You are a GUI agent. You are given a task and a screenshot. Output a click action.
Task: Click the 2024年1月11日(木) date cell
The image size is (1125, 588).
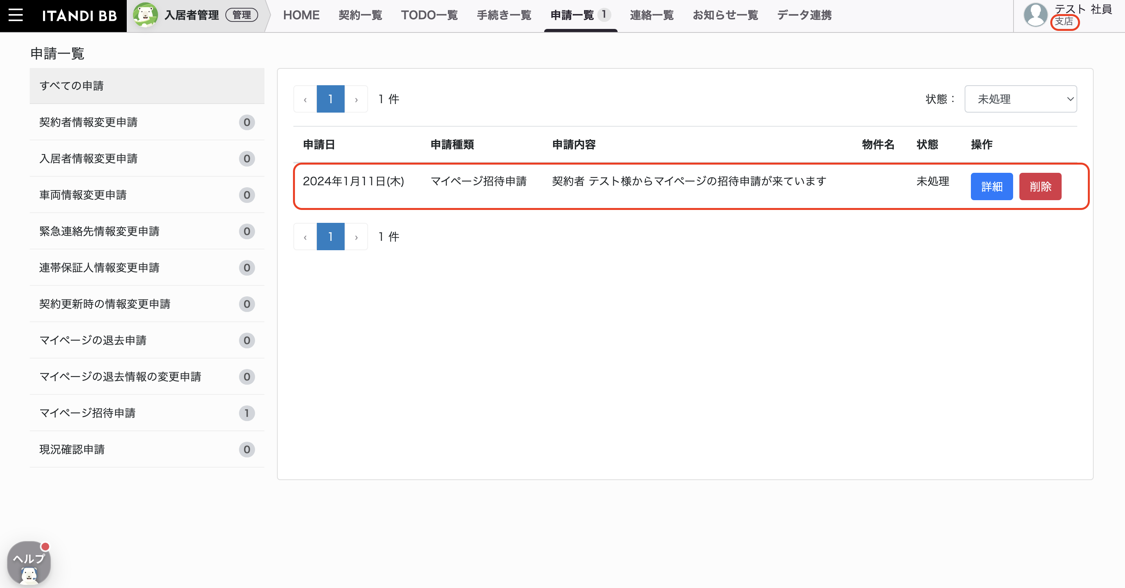click(x=353, y=181)
